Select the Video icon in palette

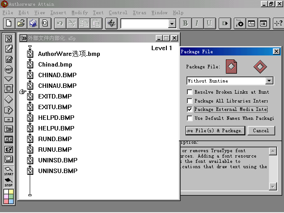click(8, 159)
